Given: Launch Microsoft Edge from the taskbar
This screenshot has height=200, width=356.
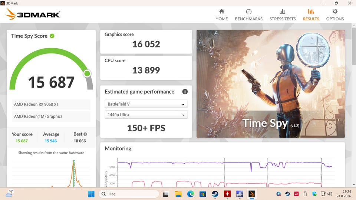Looking at the screenshot, I should [191, 194].
